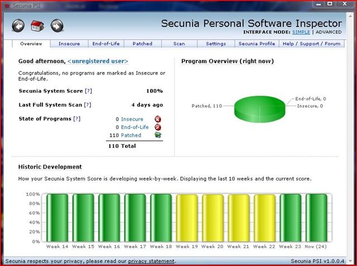Click the '100%' system score value
Screen dimensions: 357x266
(x=155, y=91)
